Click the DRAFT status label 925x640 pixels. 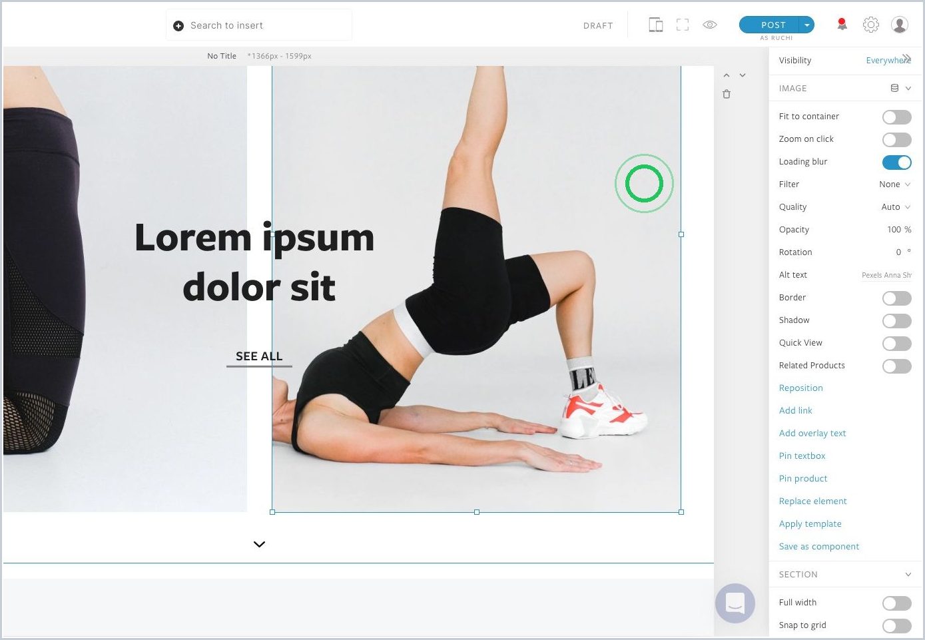coord(598,25)
